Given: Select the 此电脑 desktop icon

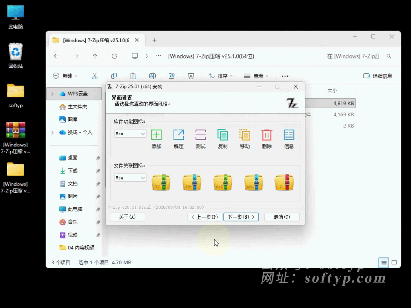Looking at the screenshot, I should pyautogui.click(x=16, y=17).
